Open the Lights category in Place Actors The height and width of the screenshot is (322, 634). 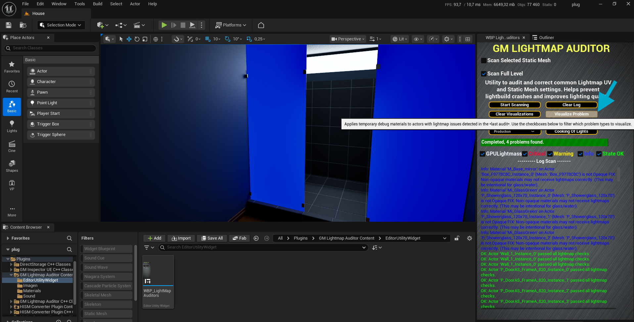(12, 126)
